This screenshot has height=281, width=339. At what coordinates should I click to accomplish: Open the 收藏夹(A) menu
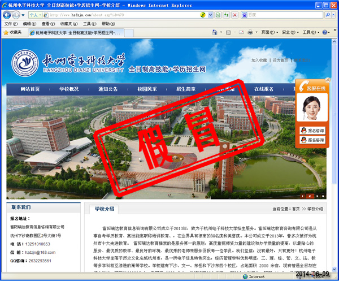69,24
